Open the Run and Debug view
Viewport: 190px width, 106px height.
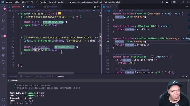pyautogui.click(x=3, y=28)
